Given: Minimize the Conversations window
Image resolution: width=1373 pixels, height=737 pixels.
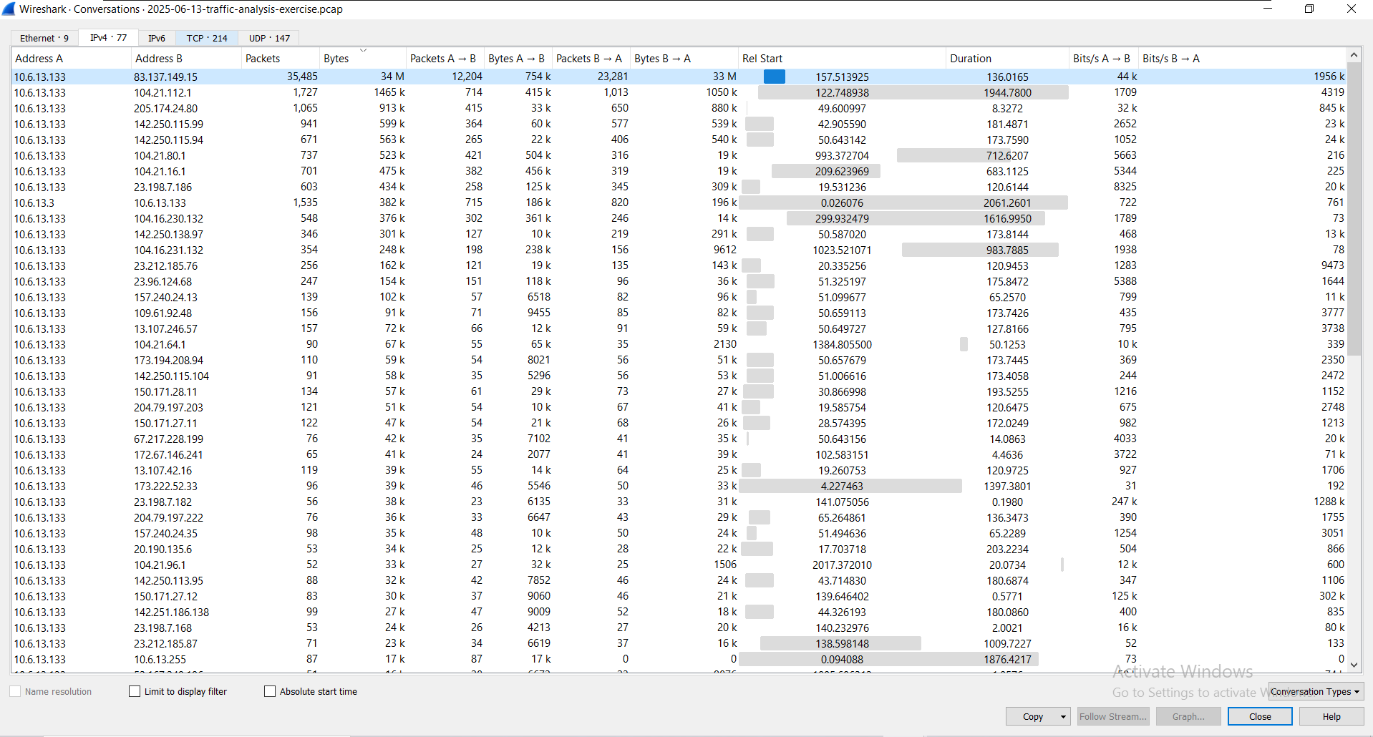Looking at the screenshot, I should 1267,9.
